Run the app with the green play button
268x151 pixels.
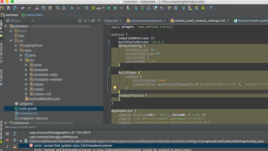(109, 8)
